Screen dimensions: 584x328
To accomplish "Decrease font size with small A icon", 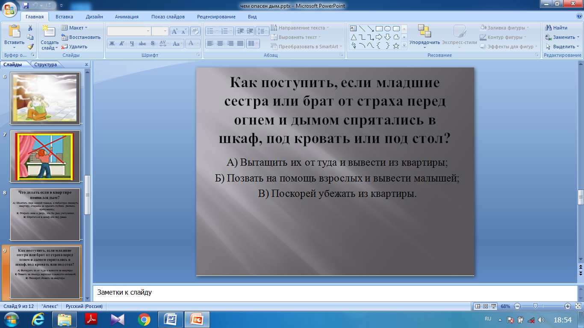I will (x=184, y=31).
